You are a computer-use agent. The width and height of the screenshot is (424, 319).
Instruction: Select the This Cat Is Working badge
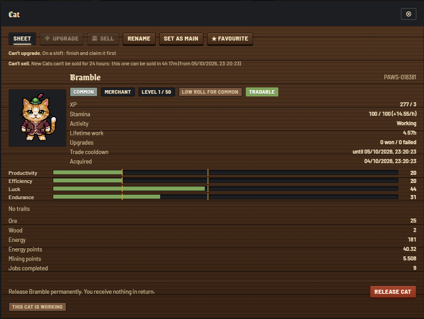click(37, 307)
